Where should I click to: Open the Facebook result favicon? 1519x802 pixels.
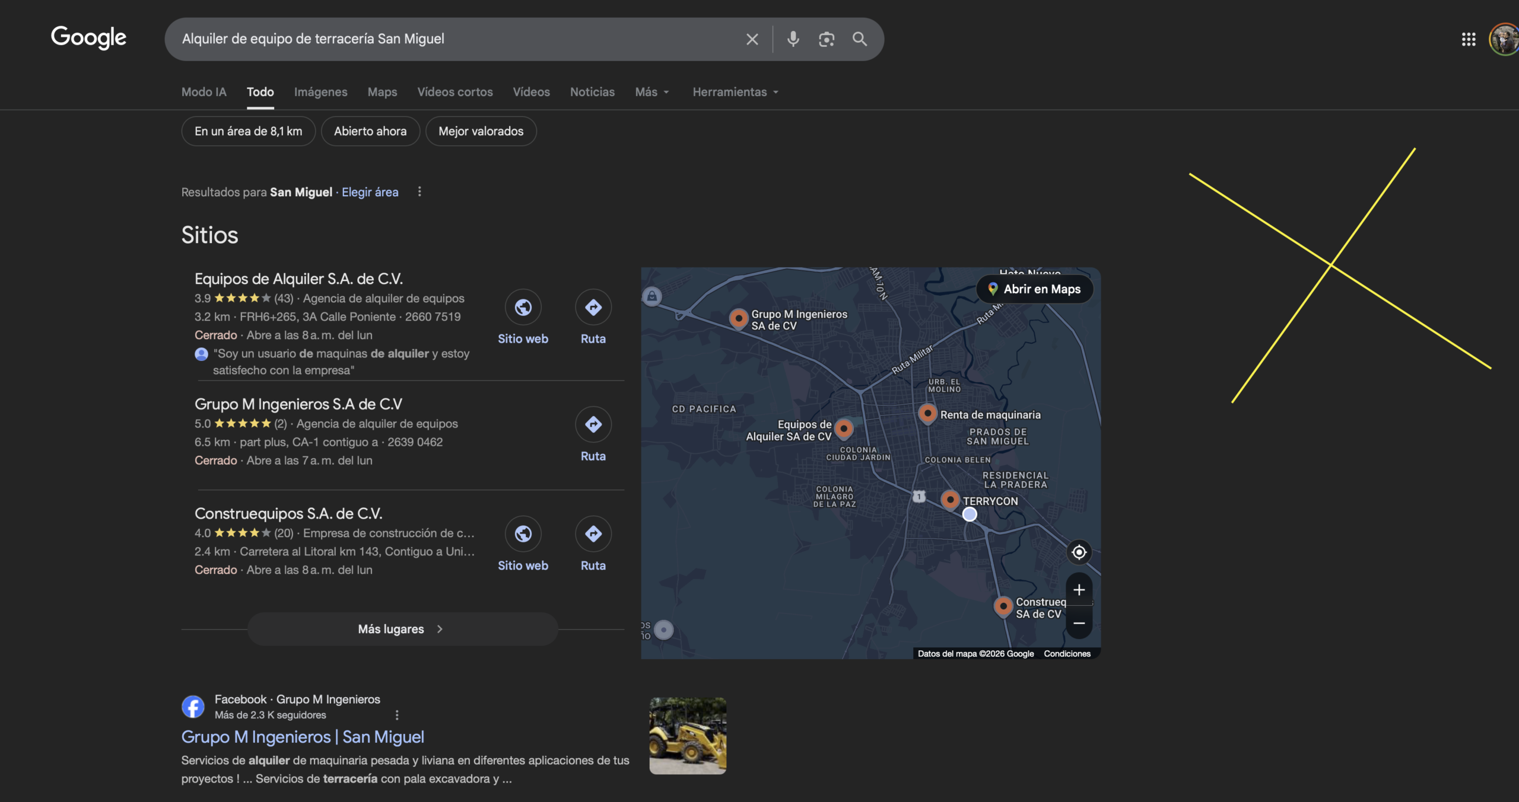193,707
